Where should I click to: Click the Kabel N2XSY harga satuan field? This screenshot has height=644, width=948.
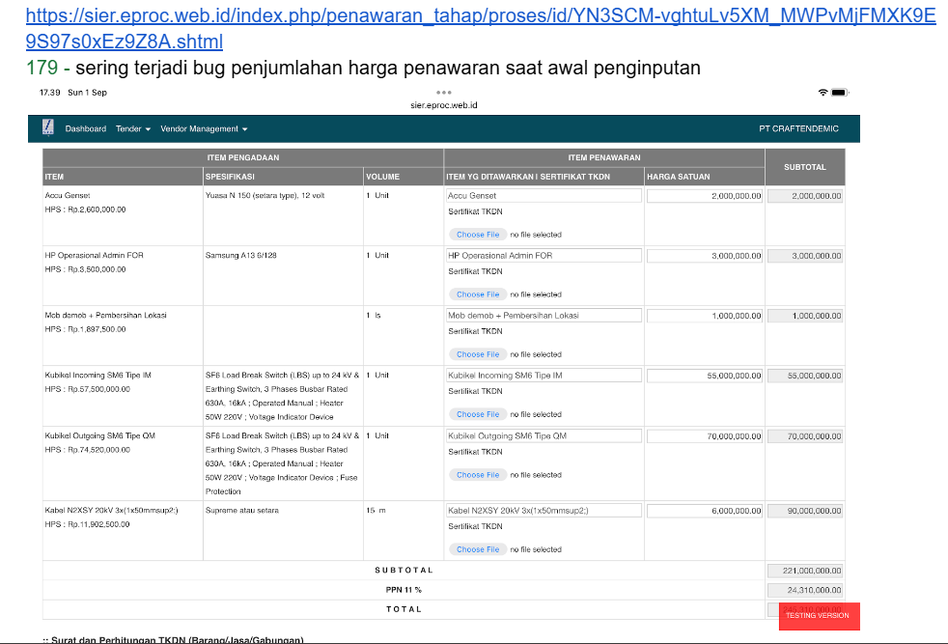tap(705, 511)
